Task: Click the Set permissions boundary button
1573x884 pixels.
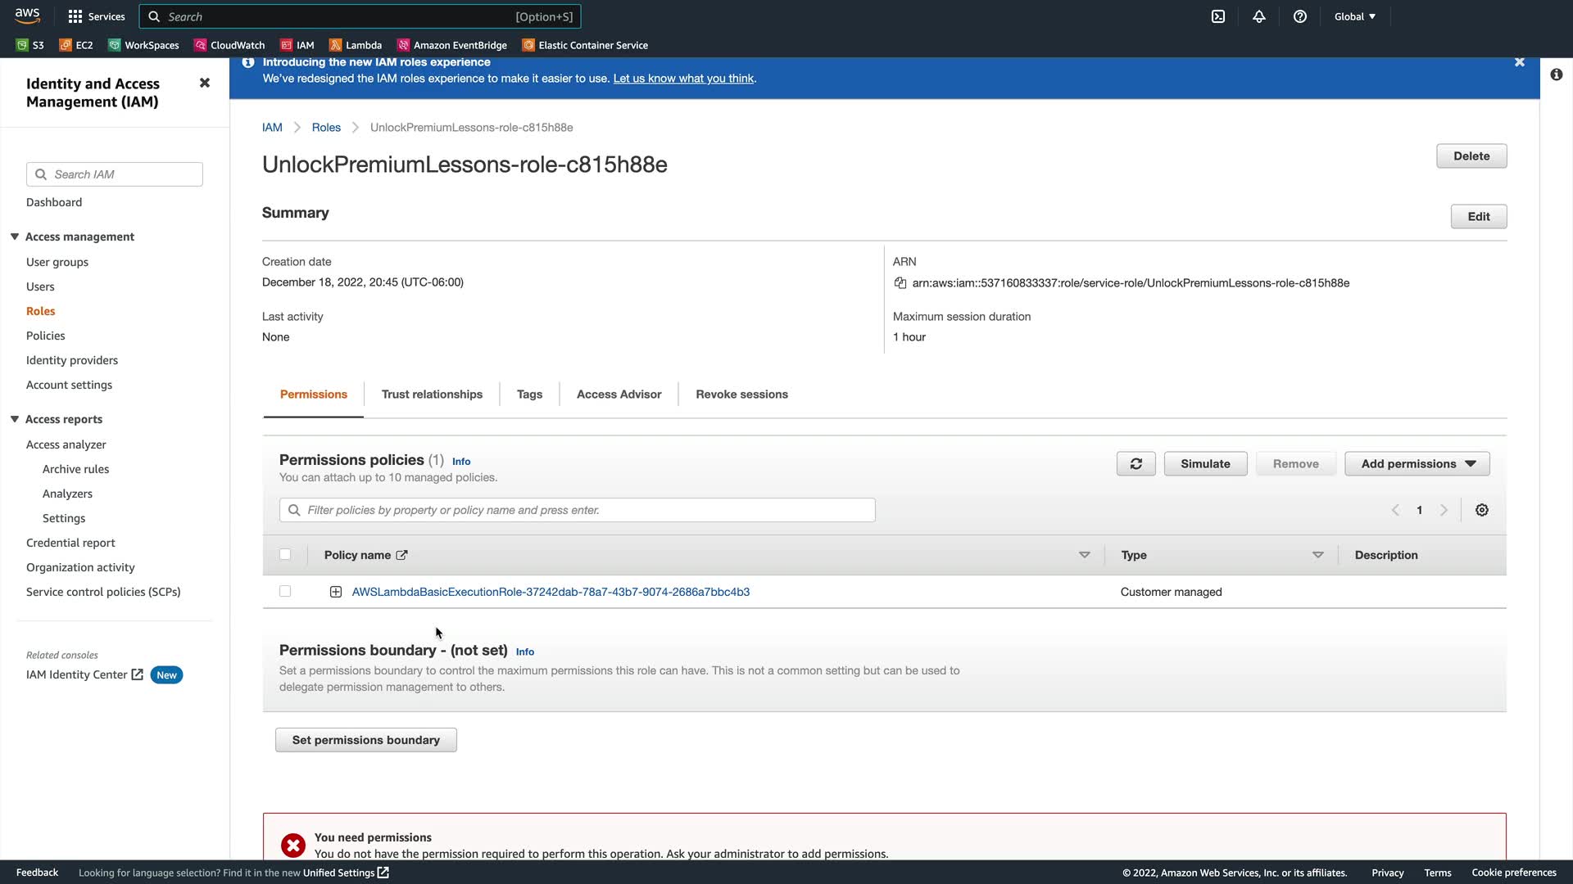Action: (x=366, y=740)
